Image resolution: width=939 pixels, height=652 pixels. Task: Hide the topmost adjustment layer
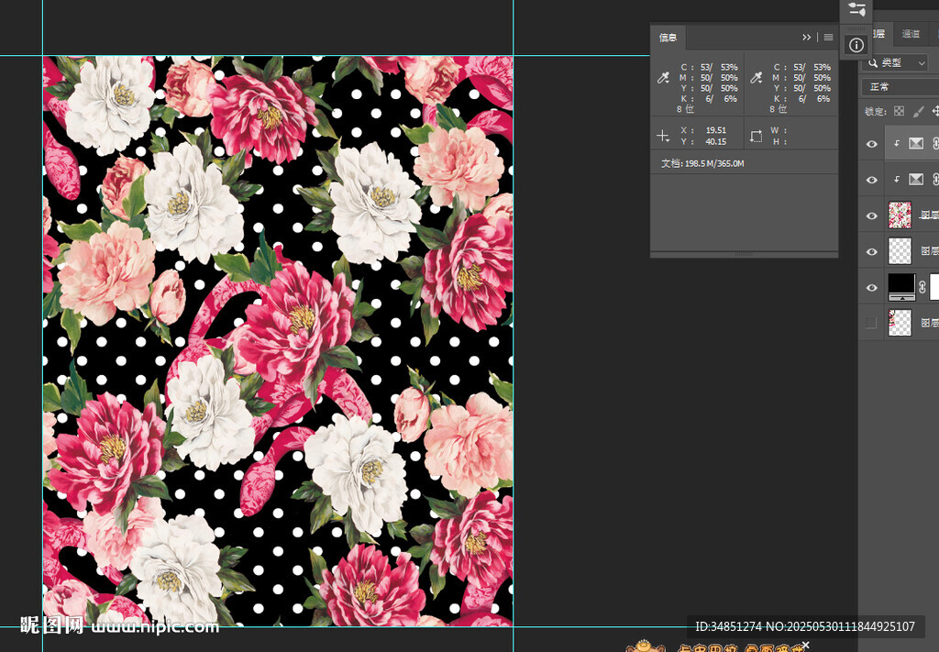[872, 144]
